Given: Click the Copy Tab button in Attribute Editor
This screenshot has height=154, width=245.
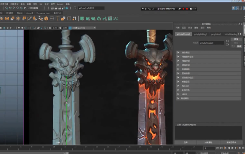Looking at the screenshot, I should [232, 142].
